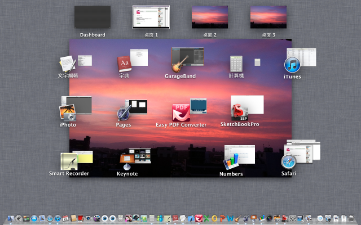This screenshot has width=361, height=225.
Task: Click the GarageBand guitar icon in the Dock
Action: [x=238, y=218]
